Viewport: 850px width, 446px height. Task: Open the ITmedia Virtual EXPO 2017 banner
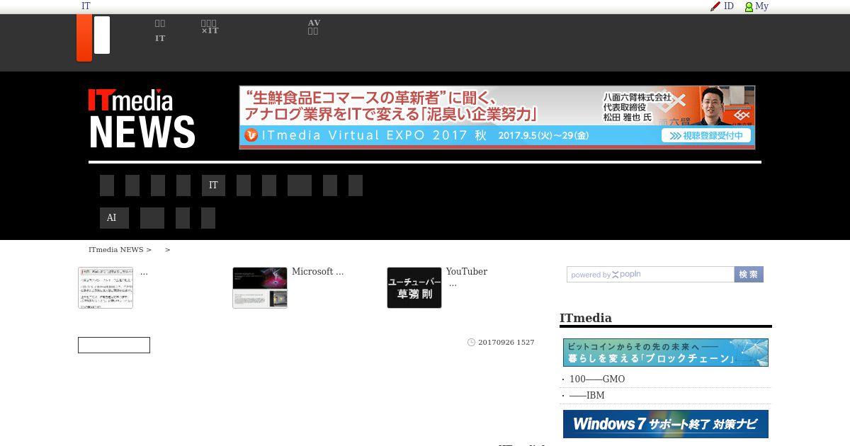tap(497, 118)
